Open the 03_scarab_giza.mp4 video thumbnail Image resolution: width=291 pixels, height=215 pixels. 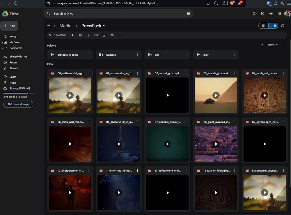(216, 95)
